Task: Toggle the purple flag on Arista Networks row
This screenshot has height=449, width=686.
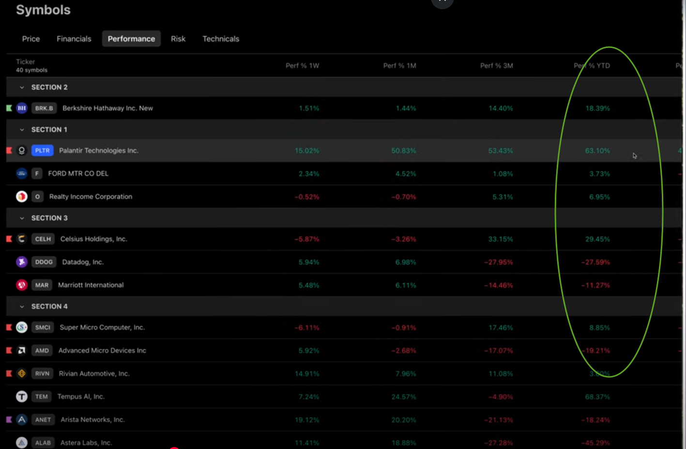Action: tap(9, 420)
